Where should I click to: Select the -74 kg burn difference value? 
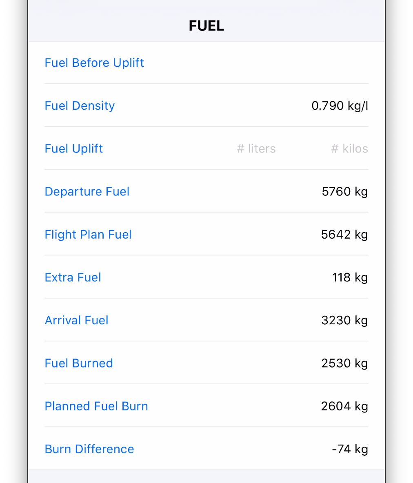coord(350,449)
